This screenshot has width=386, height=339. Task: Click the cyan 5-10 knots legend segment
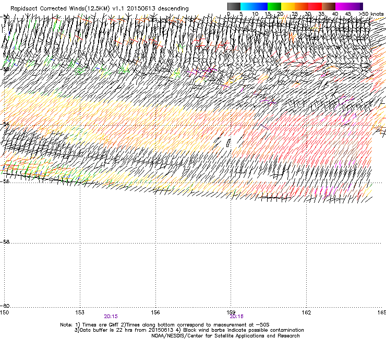(247, 6)
